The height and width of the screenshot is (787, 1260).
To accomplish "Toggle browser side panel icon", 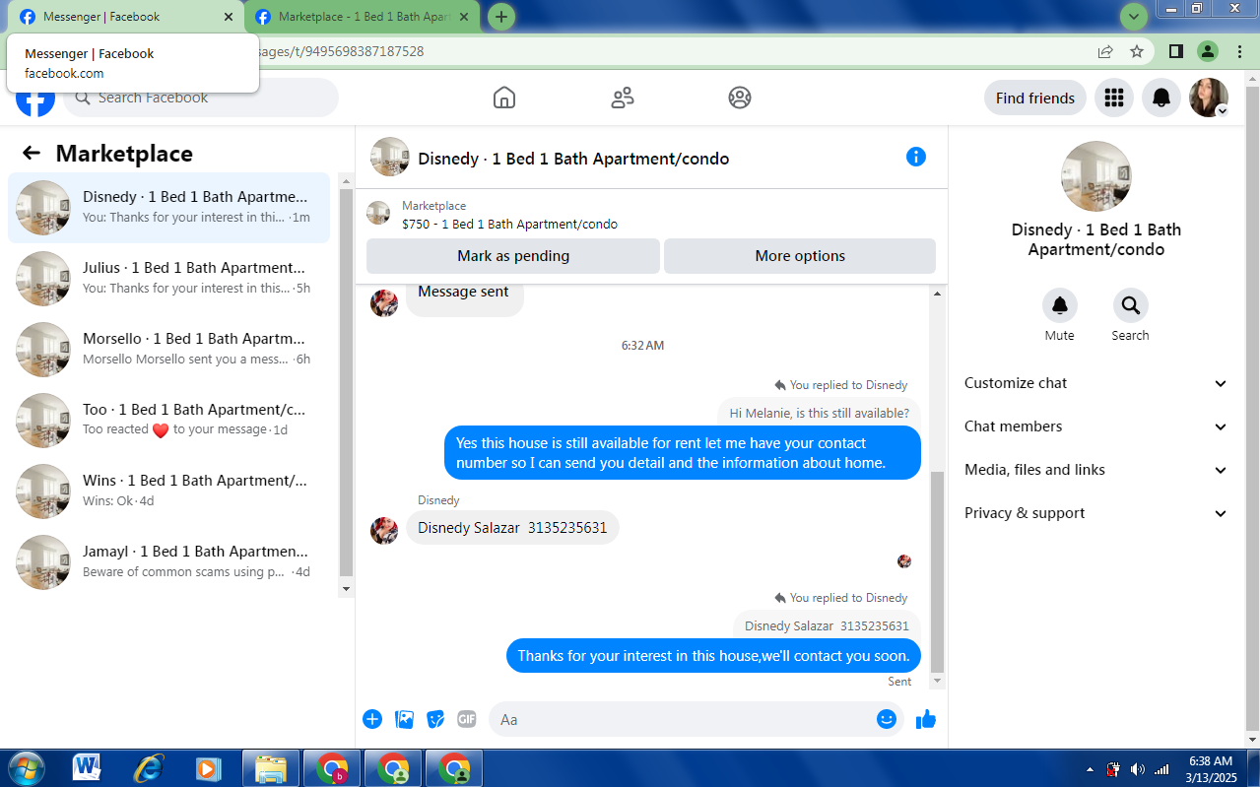I will click(1176, 51).
